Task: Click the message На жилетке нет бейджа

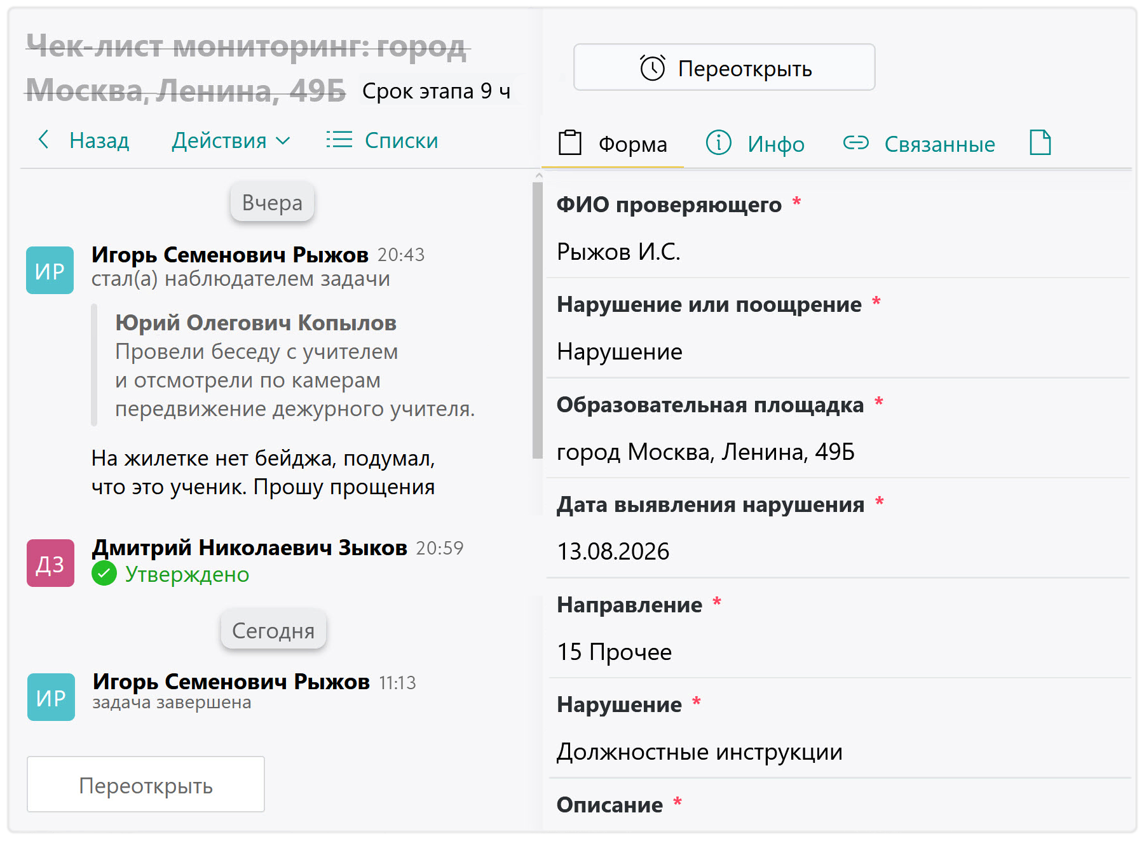Action: [263, 472]
